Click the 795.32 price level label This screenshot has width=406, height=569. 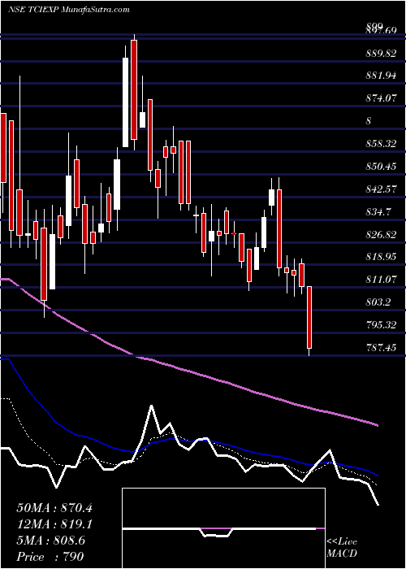(x=381, y=325)
